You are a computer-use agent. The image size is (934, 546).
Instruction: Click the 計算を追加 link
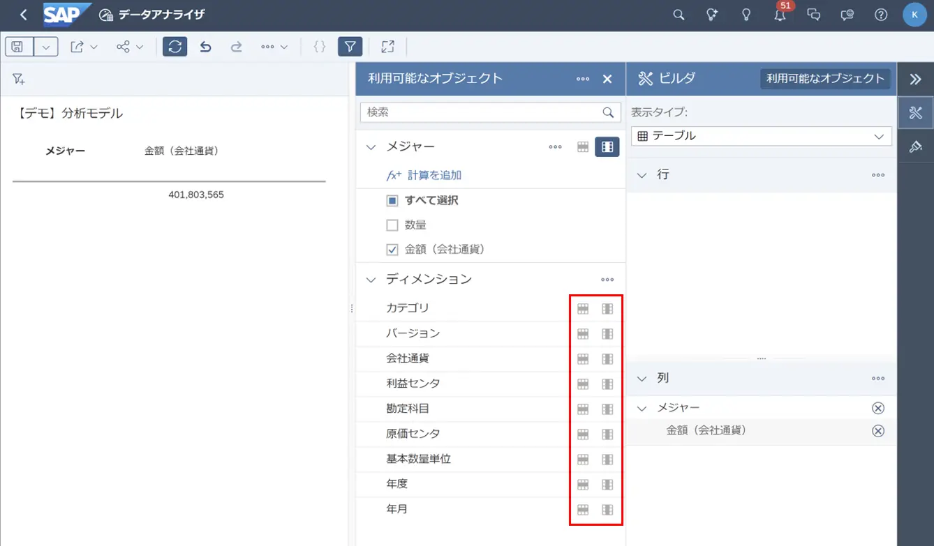pyautogui.click(x=424, y=175)
